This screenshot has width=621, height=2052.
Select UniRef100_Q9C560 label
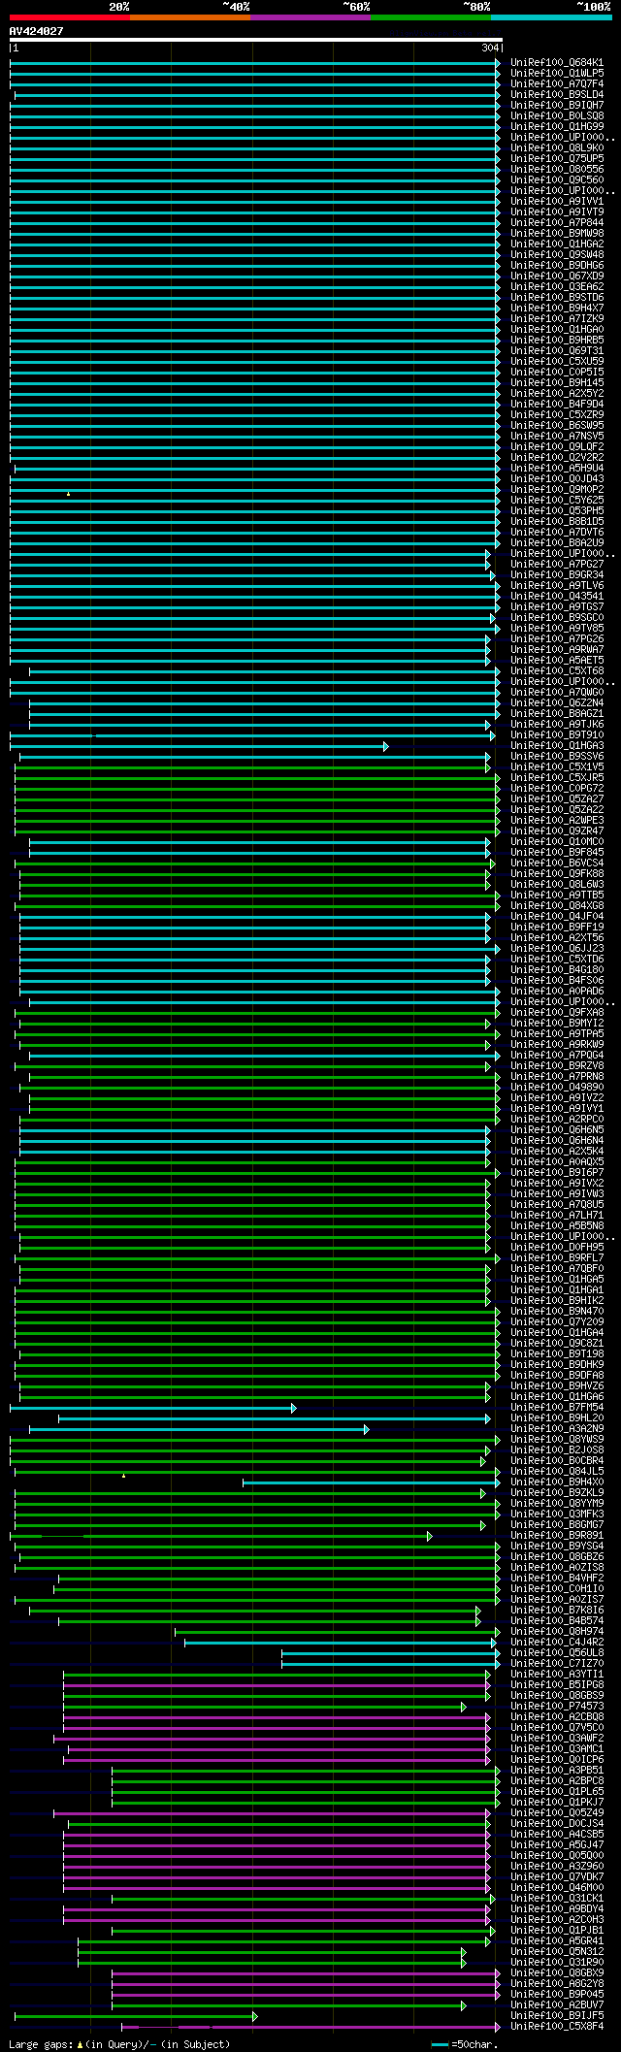(x=557, y=179)
